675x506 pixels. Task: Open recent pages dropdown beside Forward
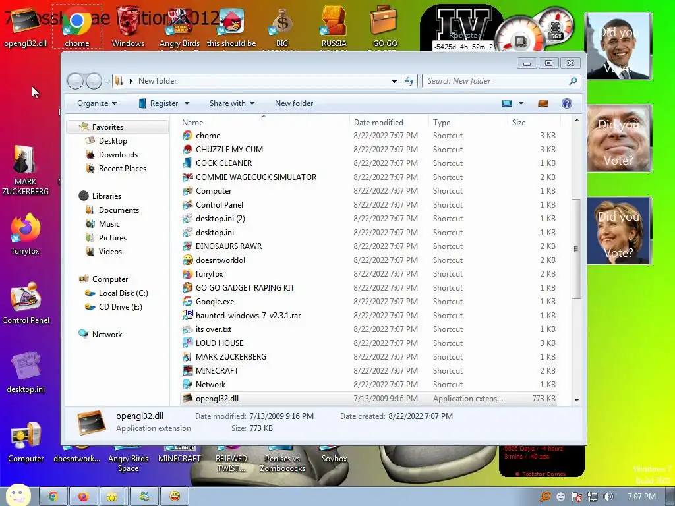coord(107,81)
